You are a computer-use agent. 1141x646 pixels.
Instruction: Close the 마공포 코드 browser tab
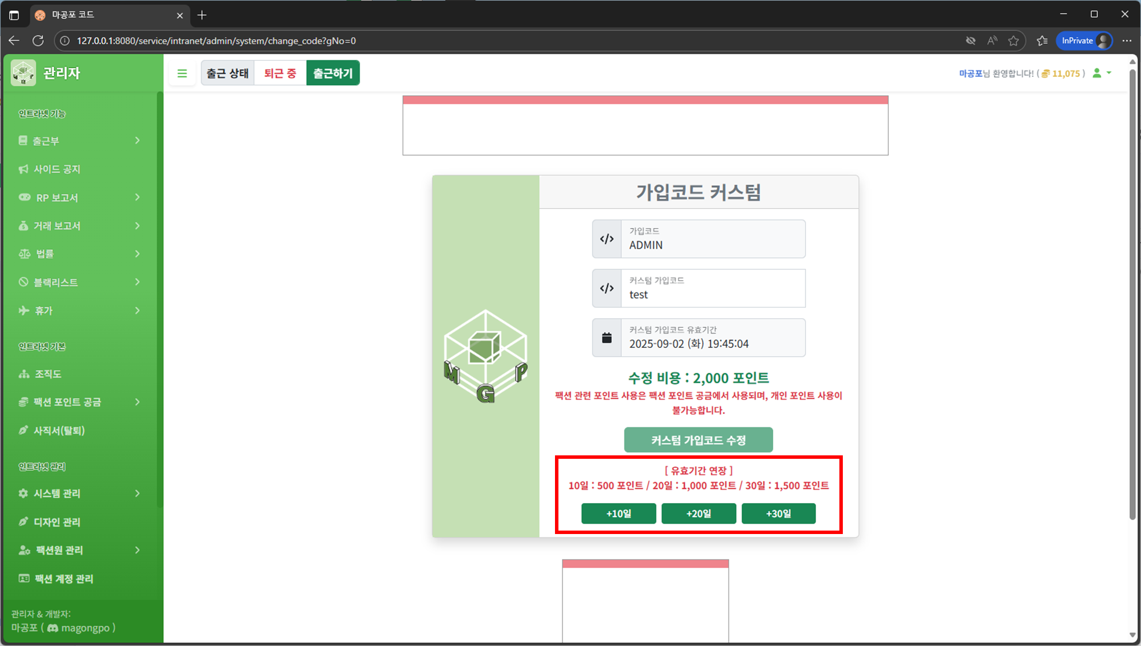180,16
